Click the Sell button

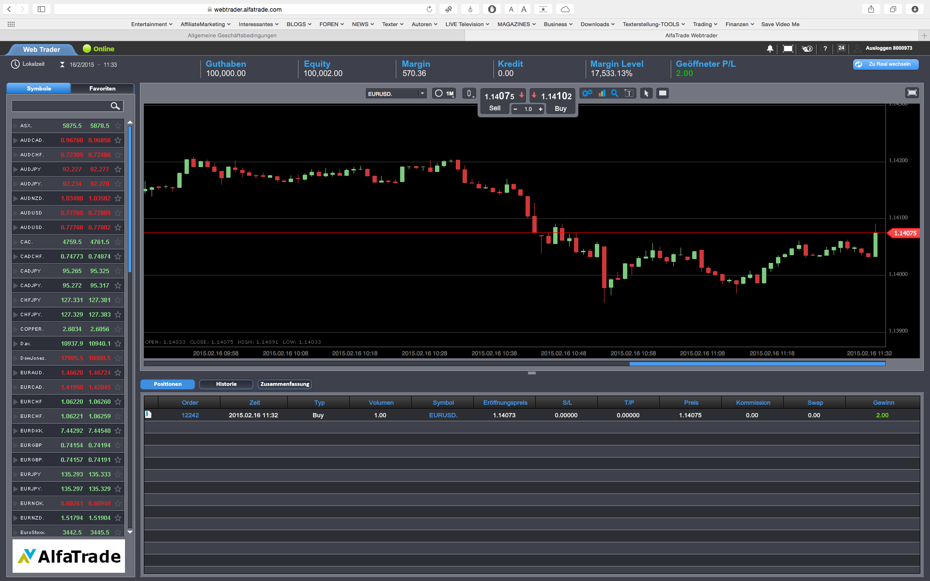click(495, 108)
